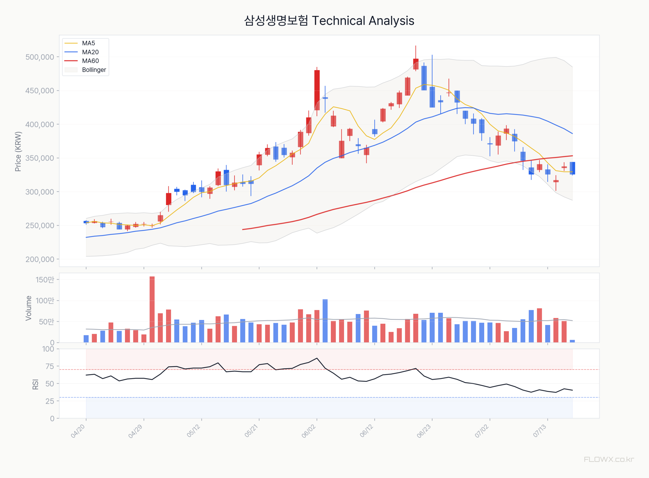
Task: Click the 05/12 date label
Action: tap(194, 431)
